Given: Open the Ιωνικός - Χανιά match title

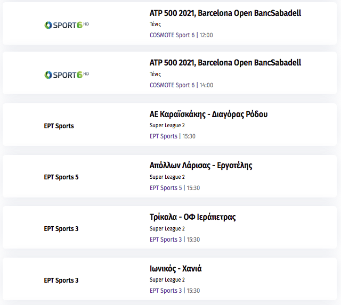Looking at the screenshot, I should (176, 269).
